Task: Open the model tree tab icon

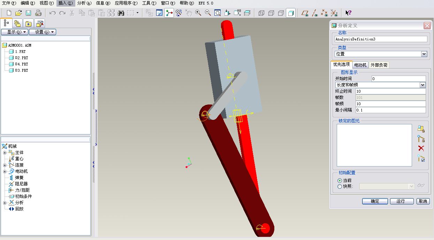Action: pos(6,23)
